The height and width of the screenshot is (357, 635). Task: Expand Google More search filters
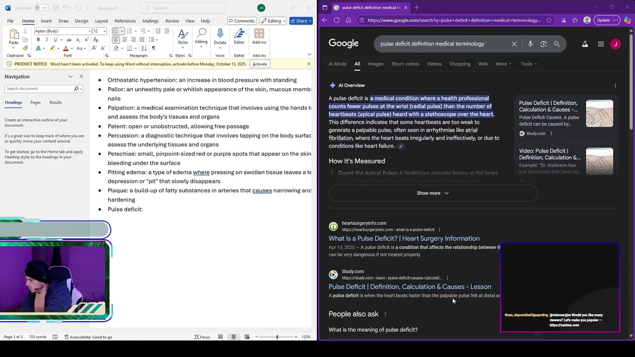(x=504, y=64)
